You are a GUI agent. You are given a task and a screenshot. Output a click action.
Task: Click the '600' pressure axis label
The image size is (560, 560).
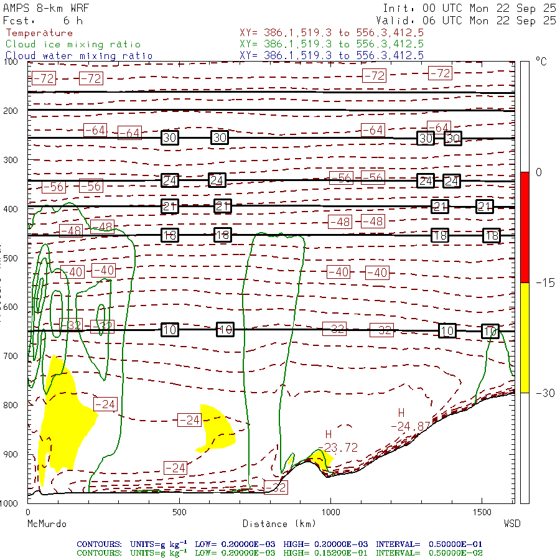[11, 307]
